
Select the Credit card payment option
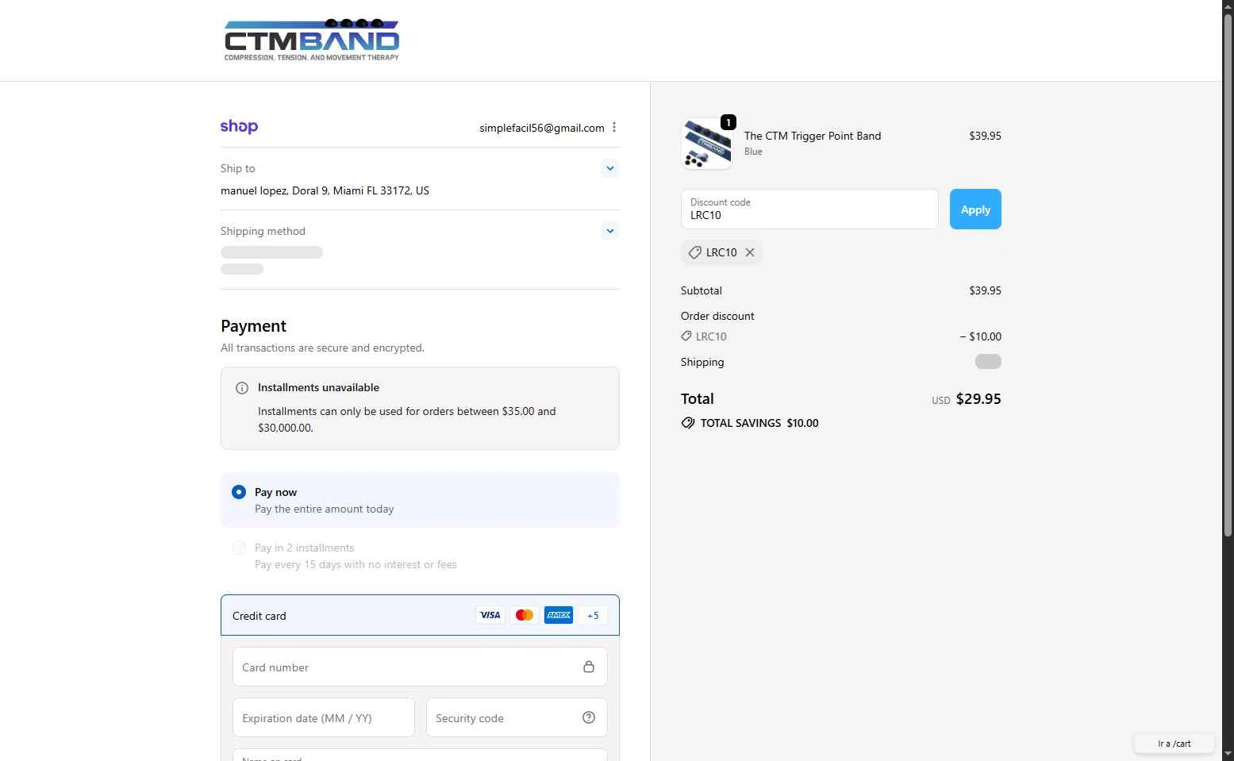pos(420,615)
